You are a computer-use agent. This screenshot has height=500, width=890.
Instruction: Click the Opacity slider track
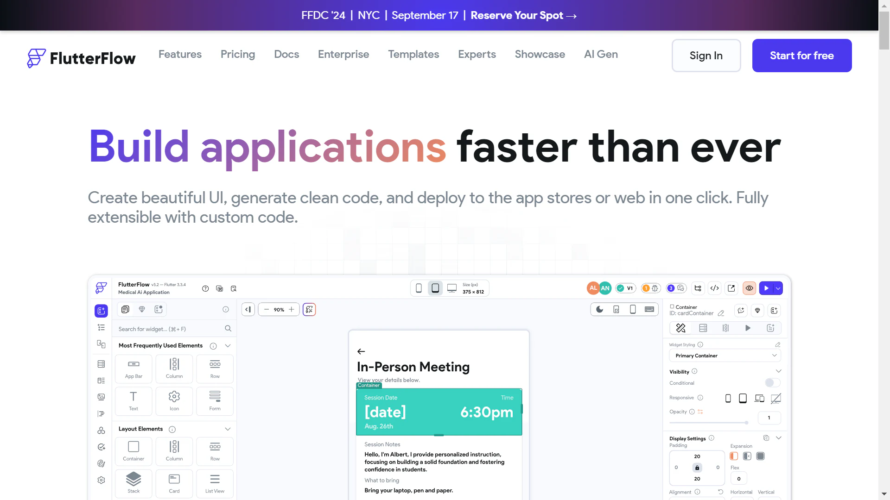(708, 423)
